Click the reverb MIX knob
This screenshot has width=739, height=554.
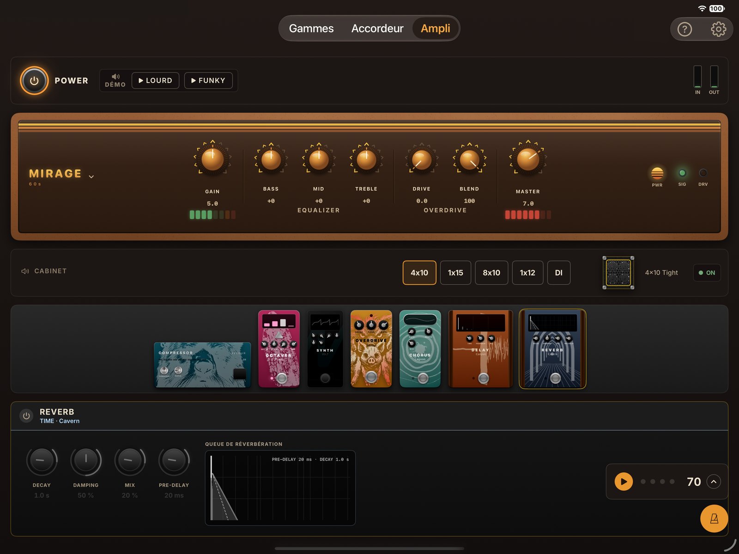click(x=130, y=460)
